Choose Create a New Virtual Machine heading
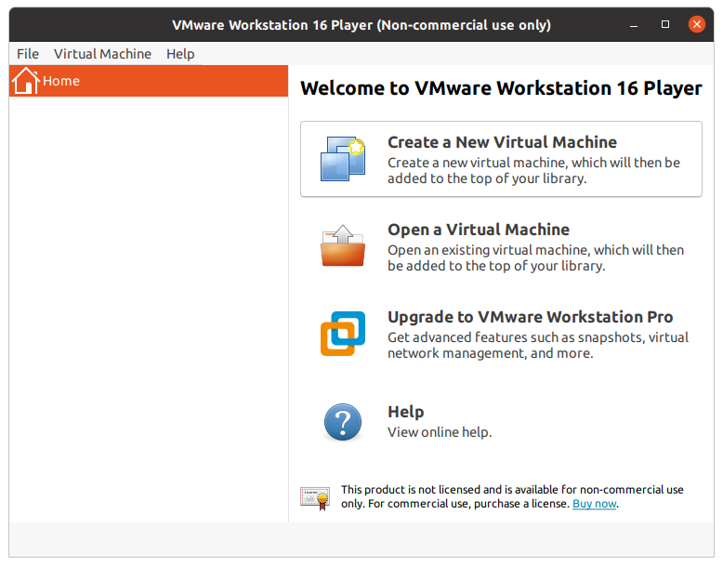This screenshot has width=723, height=566. [x=502, y=142]
